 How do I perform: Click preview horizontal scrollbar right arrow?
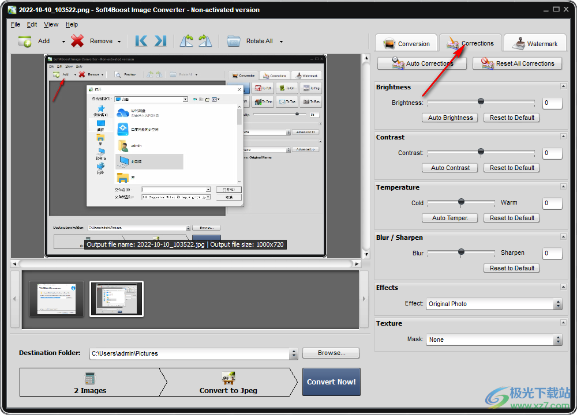357,264
